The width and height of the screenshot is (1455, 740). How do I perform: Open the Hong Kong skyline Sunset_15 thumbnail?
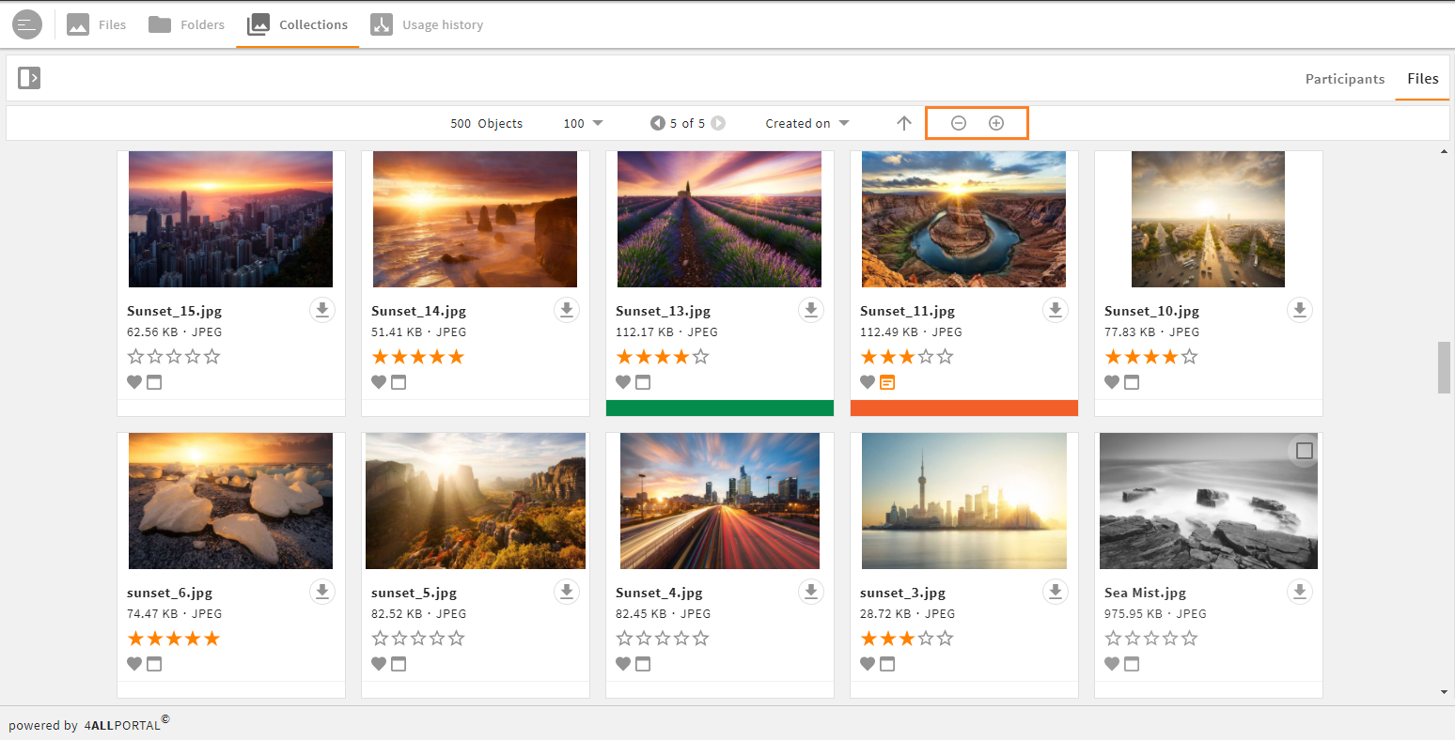point(230,219)
